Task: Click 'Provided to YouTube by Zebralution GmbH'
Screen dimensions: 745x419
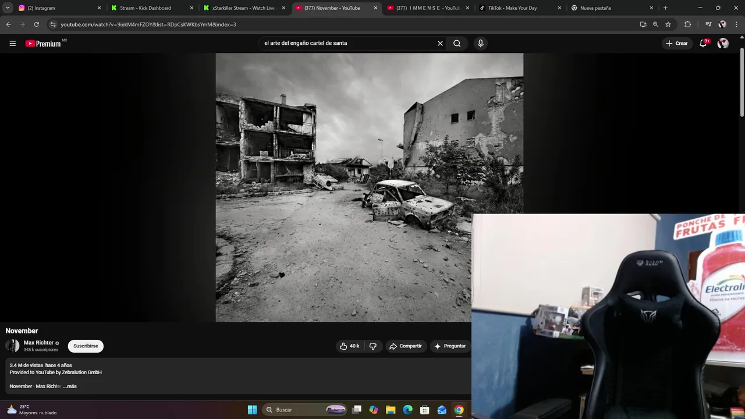Action: coord(55,372)
